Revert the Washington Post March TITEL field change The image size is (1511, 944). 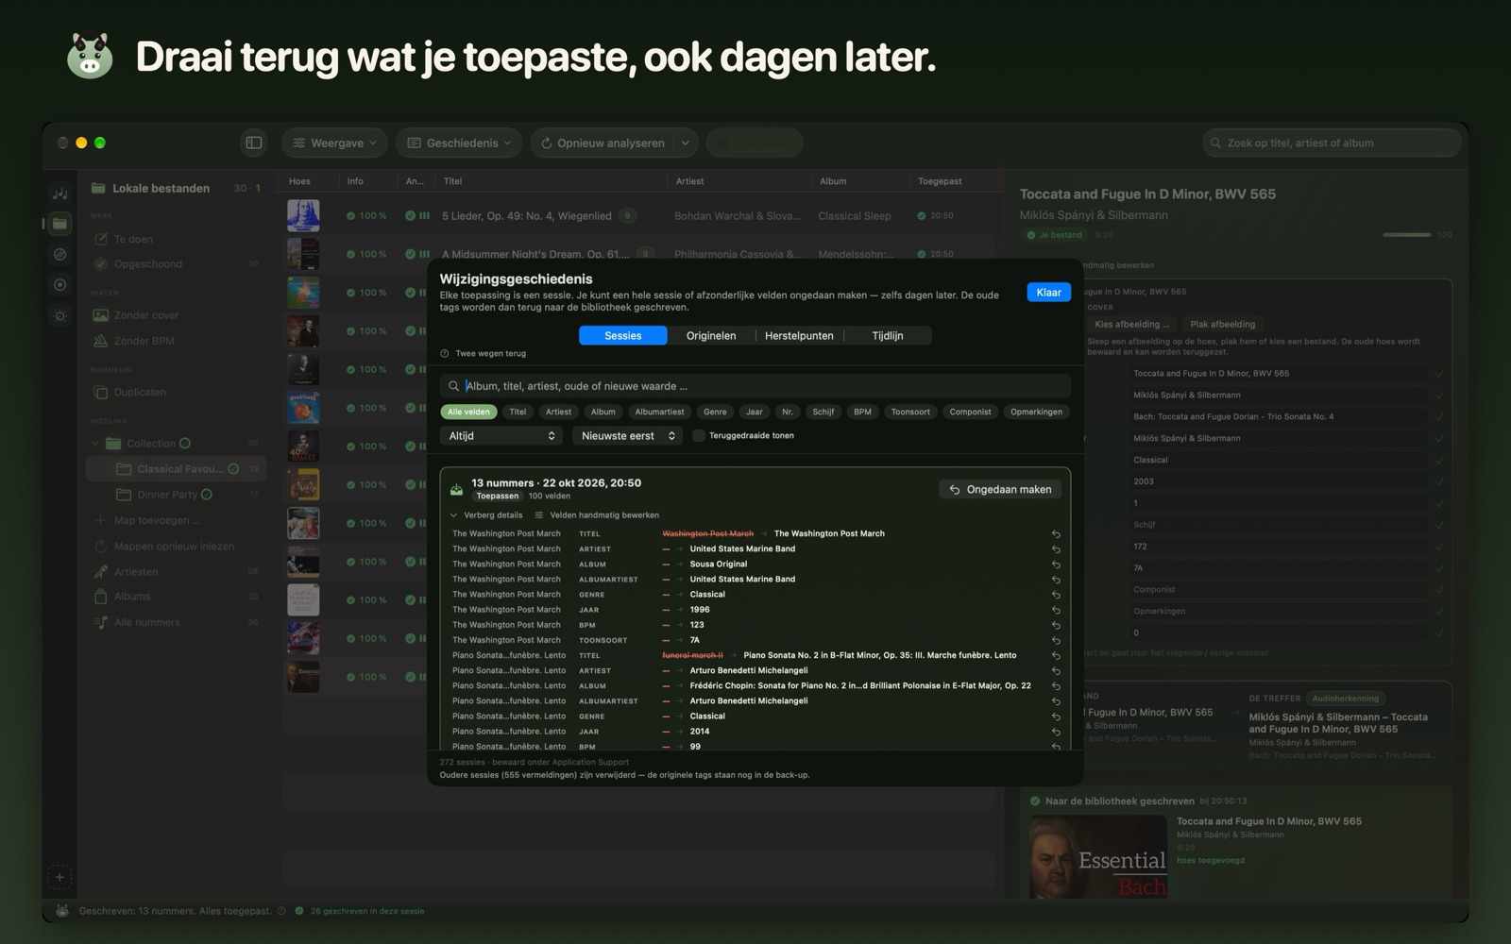[1056, 534]
